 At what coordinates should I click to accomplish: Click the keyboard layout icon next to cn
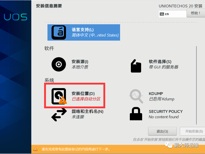(x=162, y=14)
